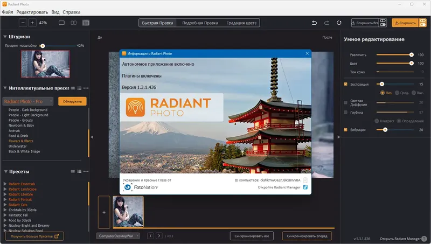Go to next image in filmstrip
431x244 pixels.
tap(159, 236)
